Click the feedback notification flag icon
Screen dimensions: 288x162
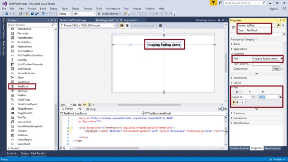point(213,3)
